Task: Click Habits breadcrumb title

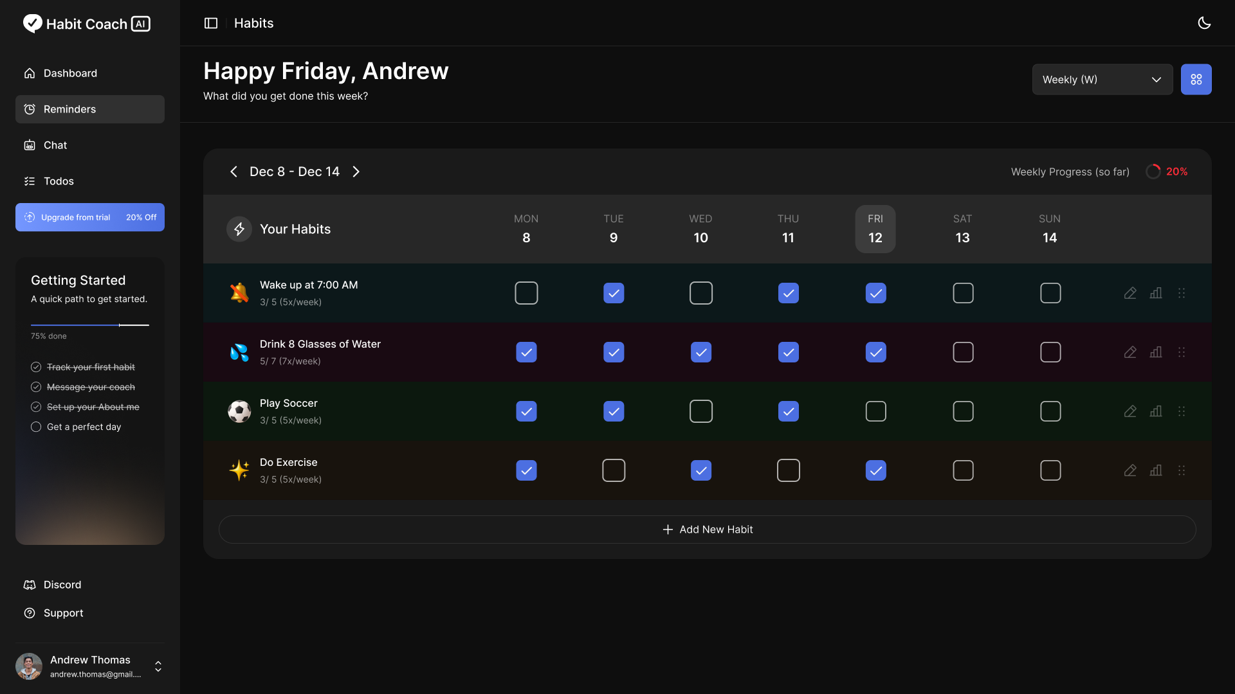Action: tap(253, 23)
